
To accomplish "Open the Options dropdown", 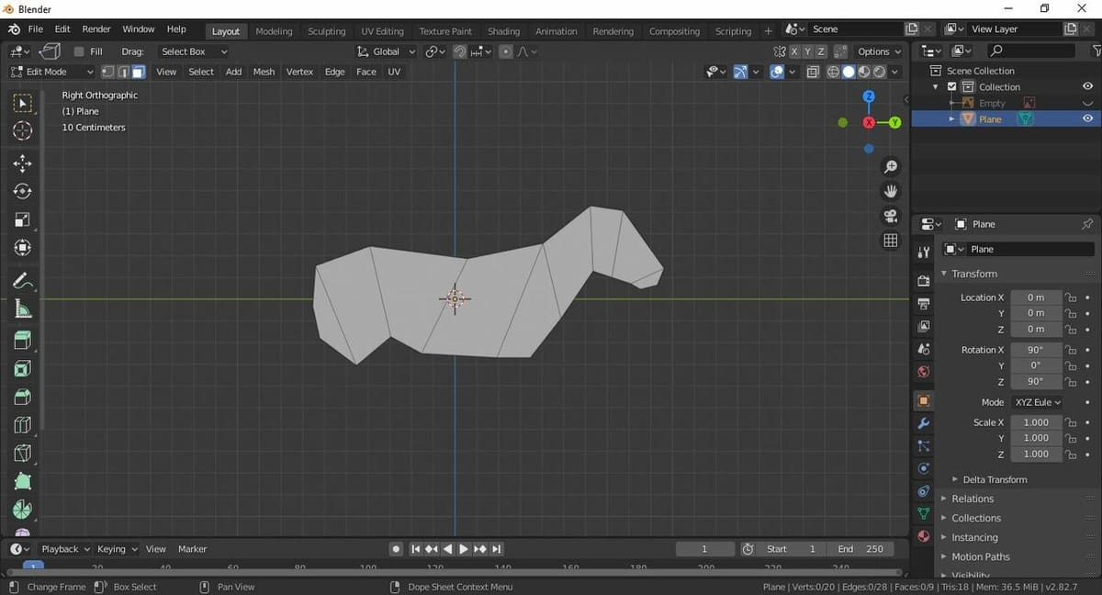I will coord(879,51).
